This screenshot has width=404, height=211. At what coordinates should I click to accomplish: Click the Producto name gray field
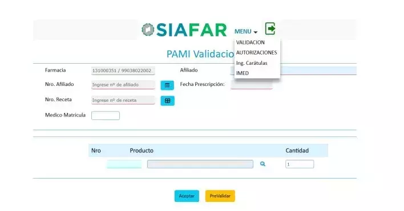click(200, 164)
